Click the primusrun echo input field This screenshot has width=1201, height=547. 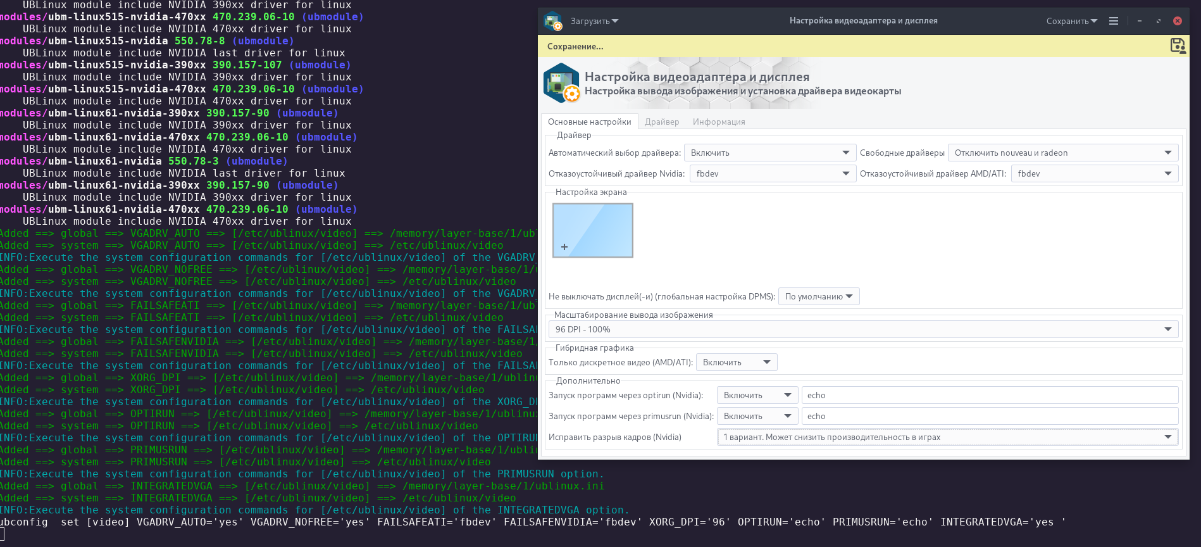point(989,416)
